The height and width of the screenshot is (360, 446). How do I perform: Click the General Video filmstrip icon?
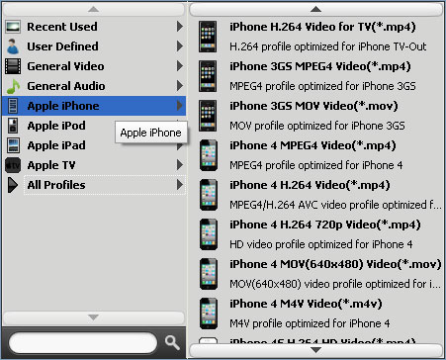tap(13, 66)
